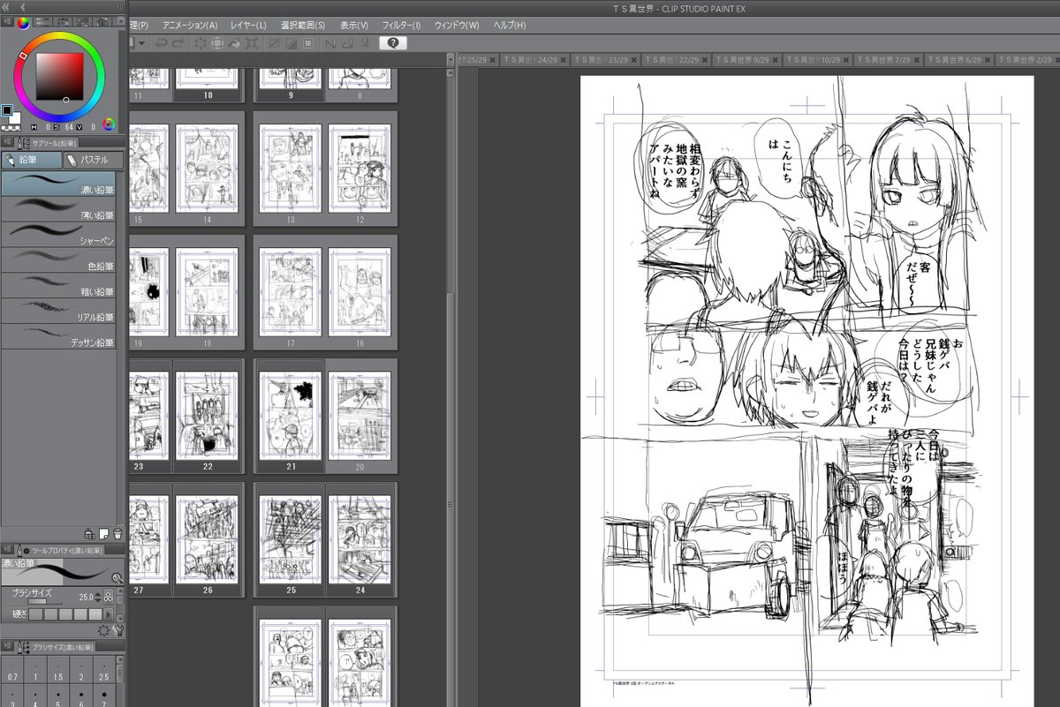Image resolution: width=1060 pixels, height=707 pixels.
Task: Switch to the 9/29 canvas tab
Action: coord(749,60)
